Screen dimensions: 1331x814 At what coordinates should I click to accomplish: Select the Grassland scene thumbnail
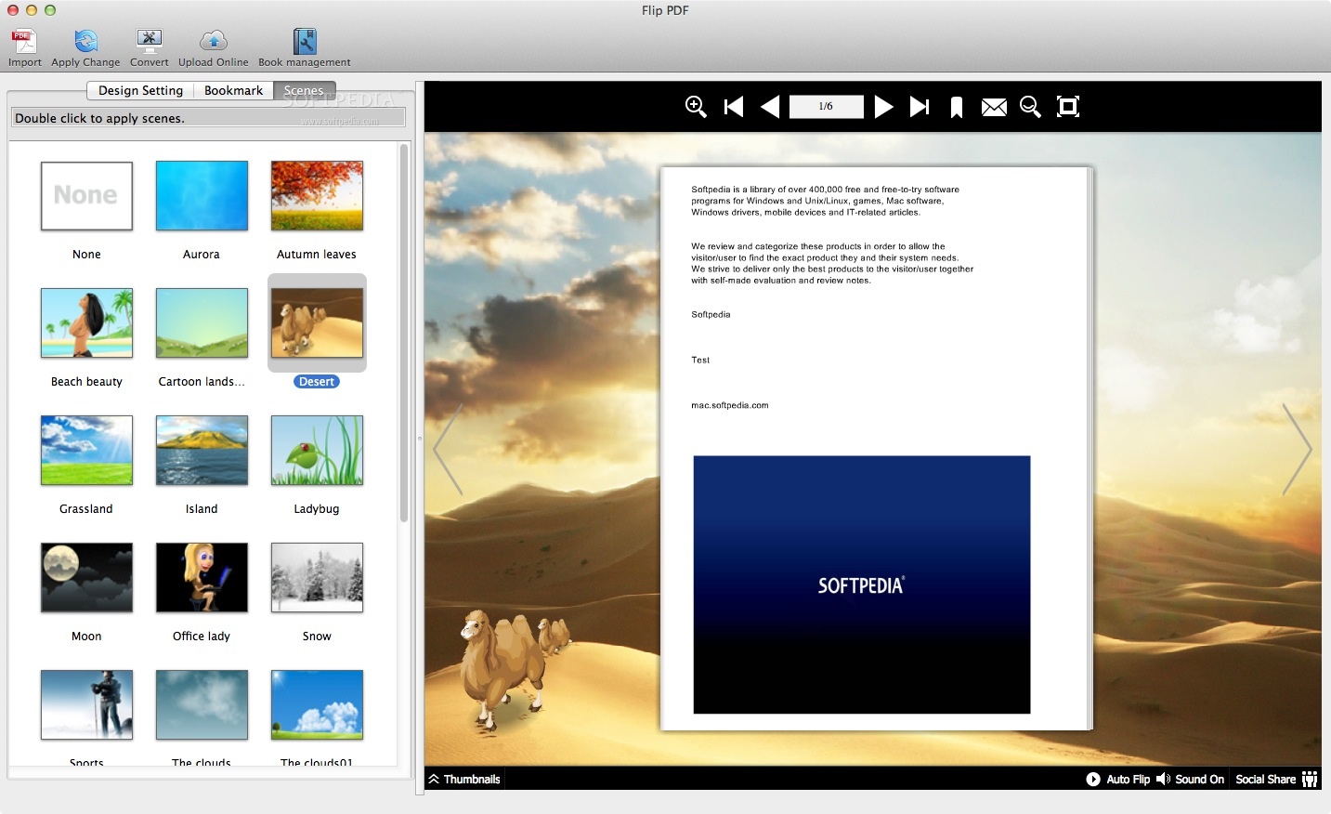pyautogui.click(x=86, y=451)
